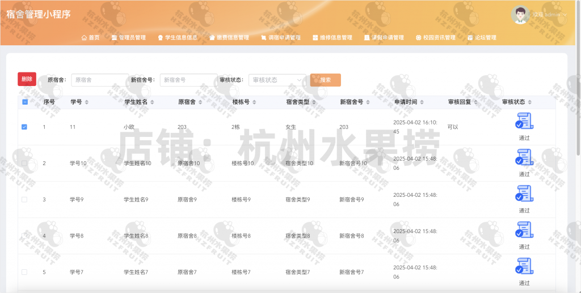Open 请假申请管理 menu item
581x293 pixels.
[x=384, y=38]
